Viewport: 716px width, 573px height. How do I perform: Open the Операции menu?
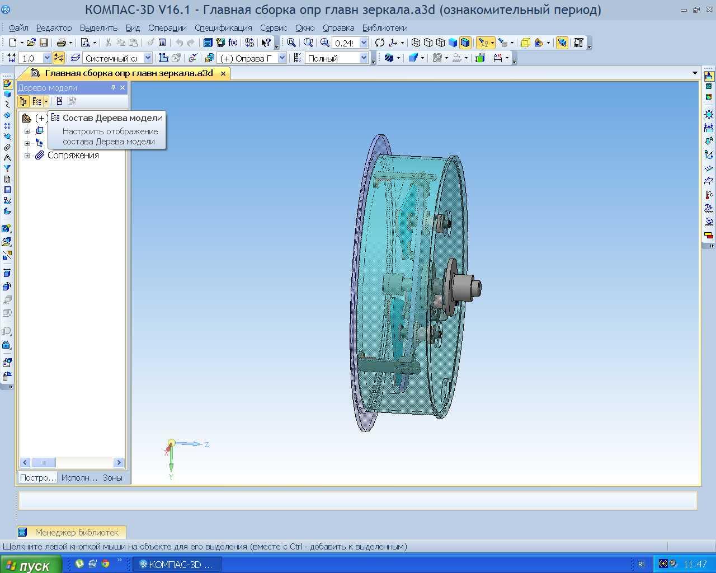(167, 27)
